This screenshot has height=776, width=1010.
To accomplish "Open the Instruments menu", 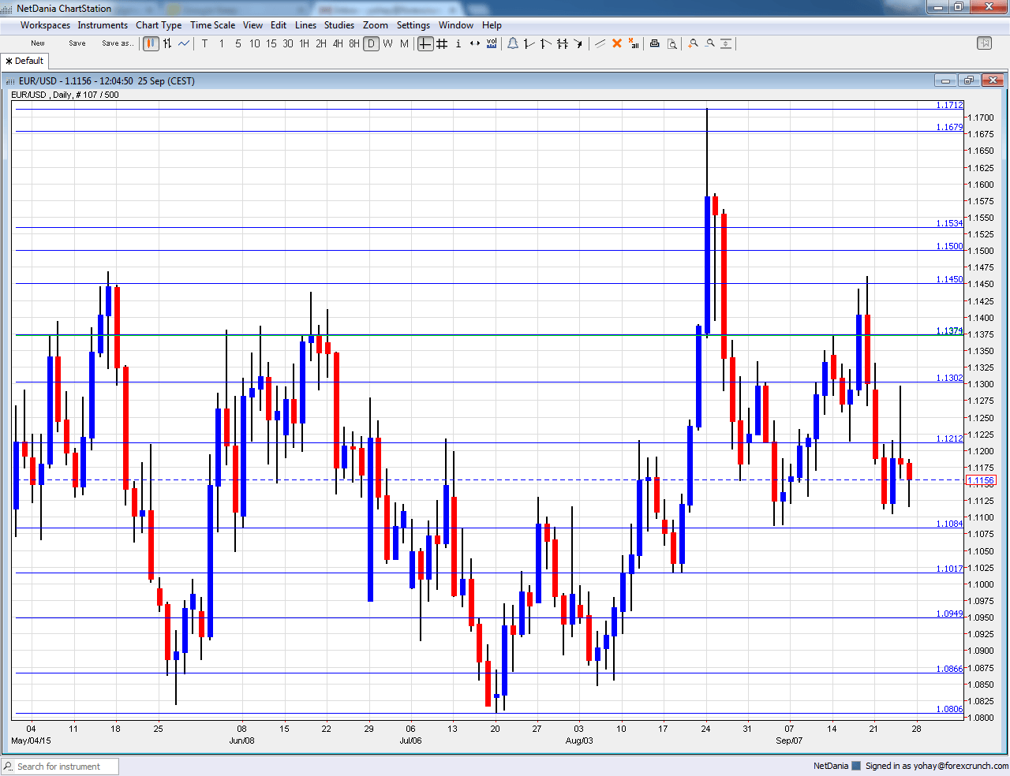I will (103, 25).
